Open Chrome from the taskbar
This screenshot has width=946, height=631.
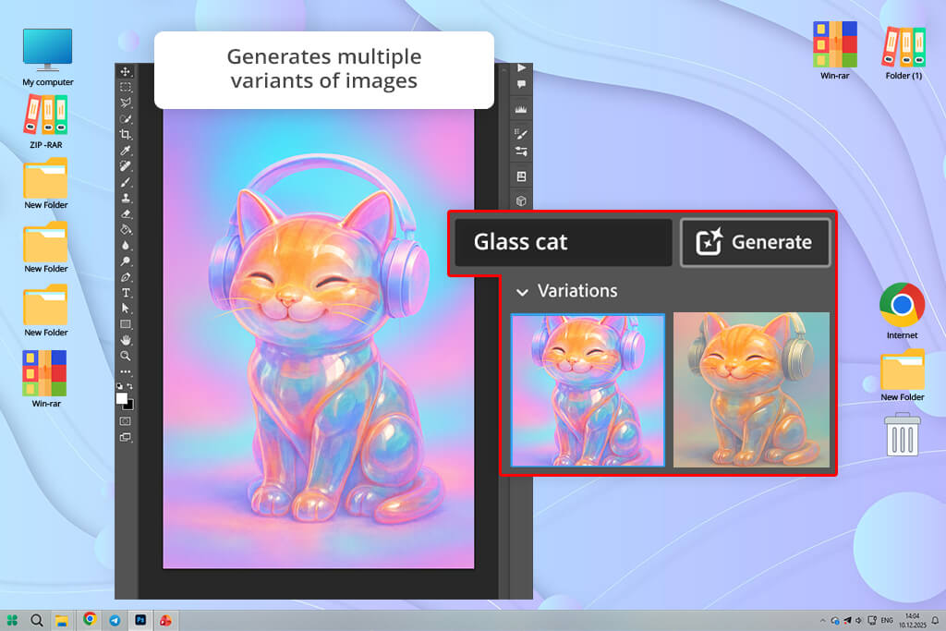click(x=90, y=619)
